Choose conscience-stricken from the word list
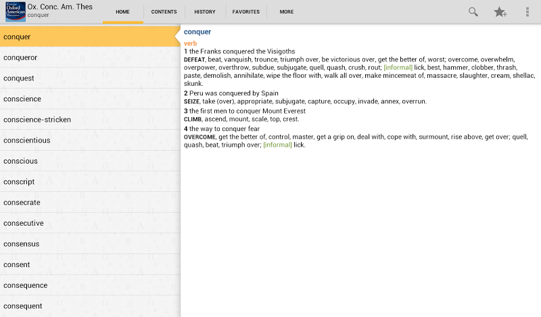This screenshot has width=541, height=317. (90, 120)
